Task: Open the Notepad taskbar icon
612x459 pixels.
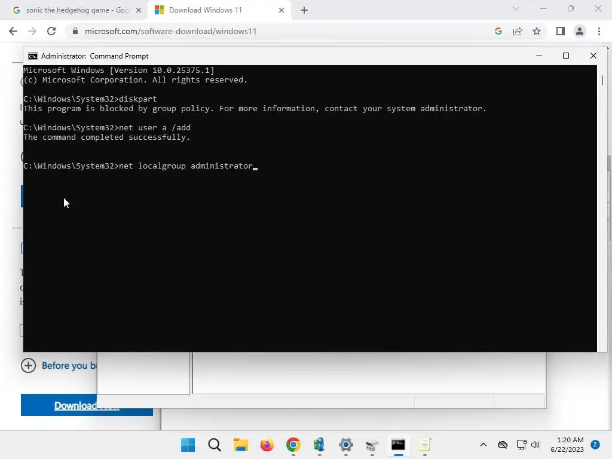Action: click(425, 445)
